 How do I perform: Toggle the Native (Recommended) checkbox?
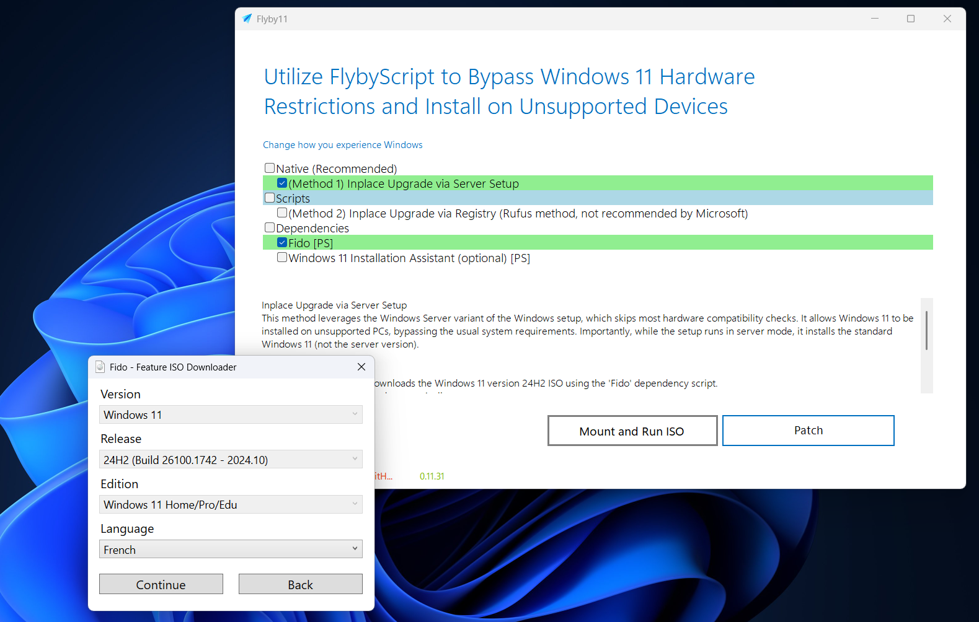coord(270,168)
